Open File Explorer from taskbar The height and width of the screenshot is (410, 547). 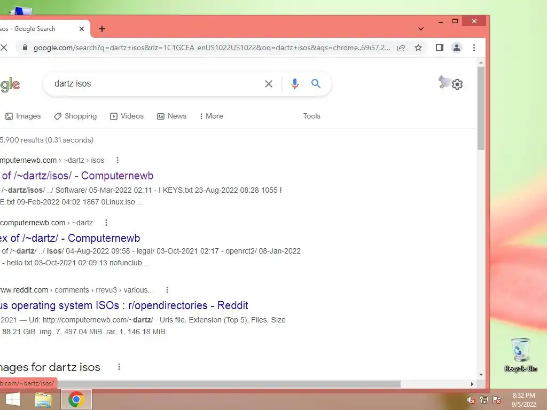(43, 399)
